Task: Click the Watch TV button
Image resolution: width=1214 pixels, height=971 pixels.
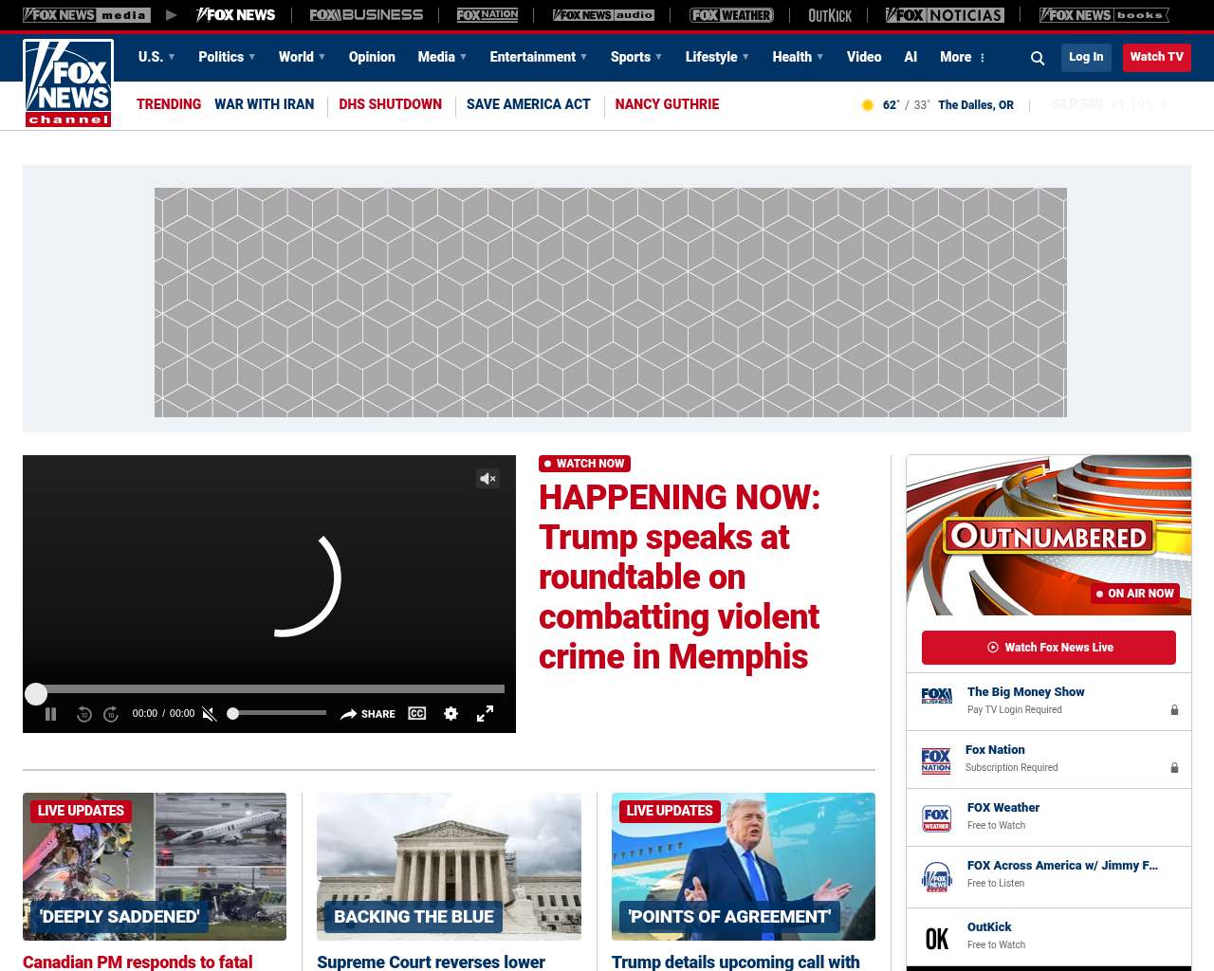Action: (x=1156, y=57)
